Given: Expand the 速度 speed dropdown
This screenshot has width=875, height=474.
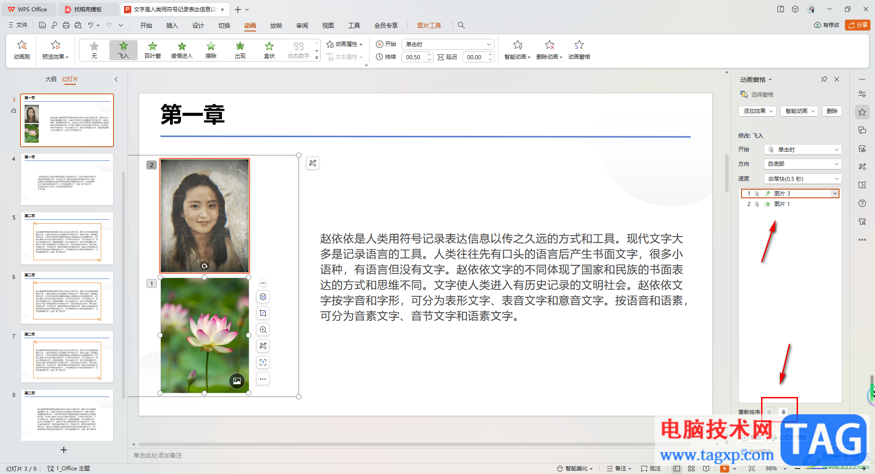Looking at the screenshot, I should (802, 179).
